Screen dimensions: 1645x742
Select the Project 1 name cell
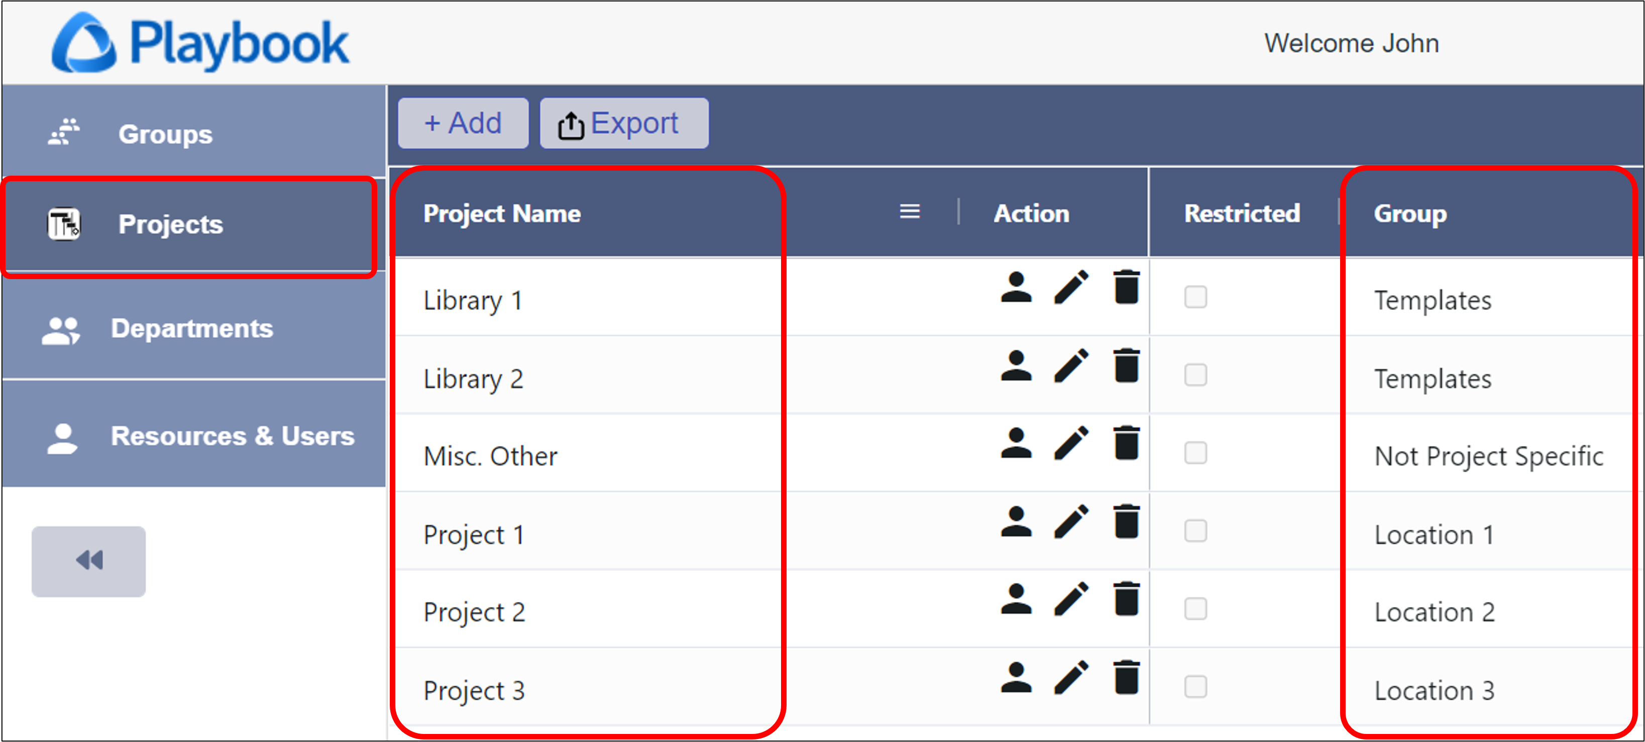(x=474, y=535)
